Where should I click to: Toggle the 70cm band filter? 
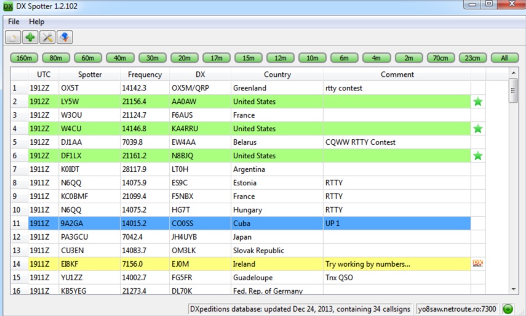coord(440,58)
